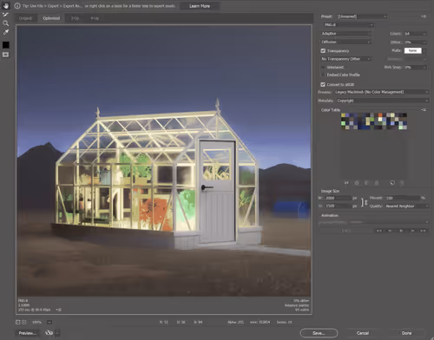The width and height of the screenshot is (434, 340).
Task: Open the browser selection dropdown arrow
Action: [57, 333]
